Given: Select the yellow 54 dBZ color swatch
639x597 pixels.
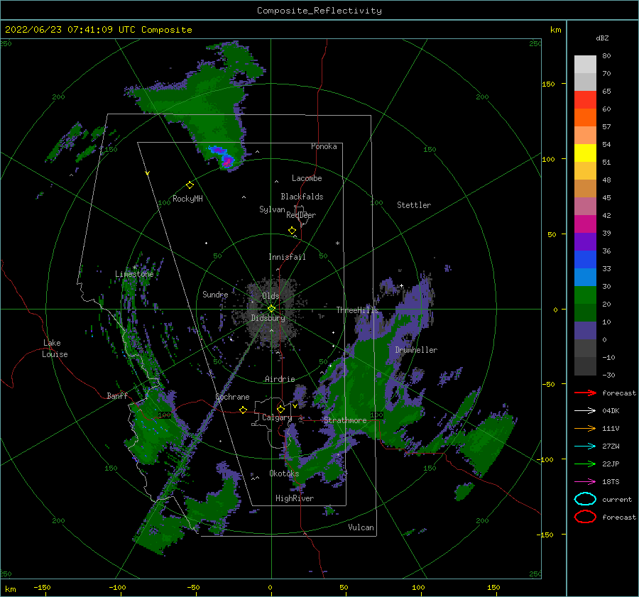Looking at the screenshot, I should 585,153.
